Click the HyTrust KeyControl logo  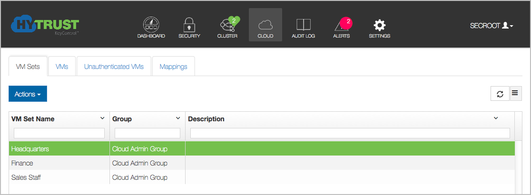coord(45,25)
